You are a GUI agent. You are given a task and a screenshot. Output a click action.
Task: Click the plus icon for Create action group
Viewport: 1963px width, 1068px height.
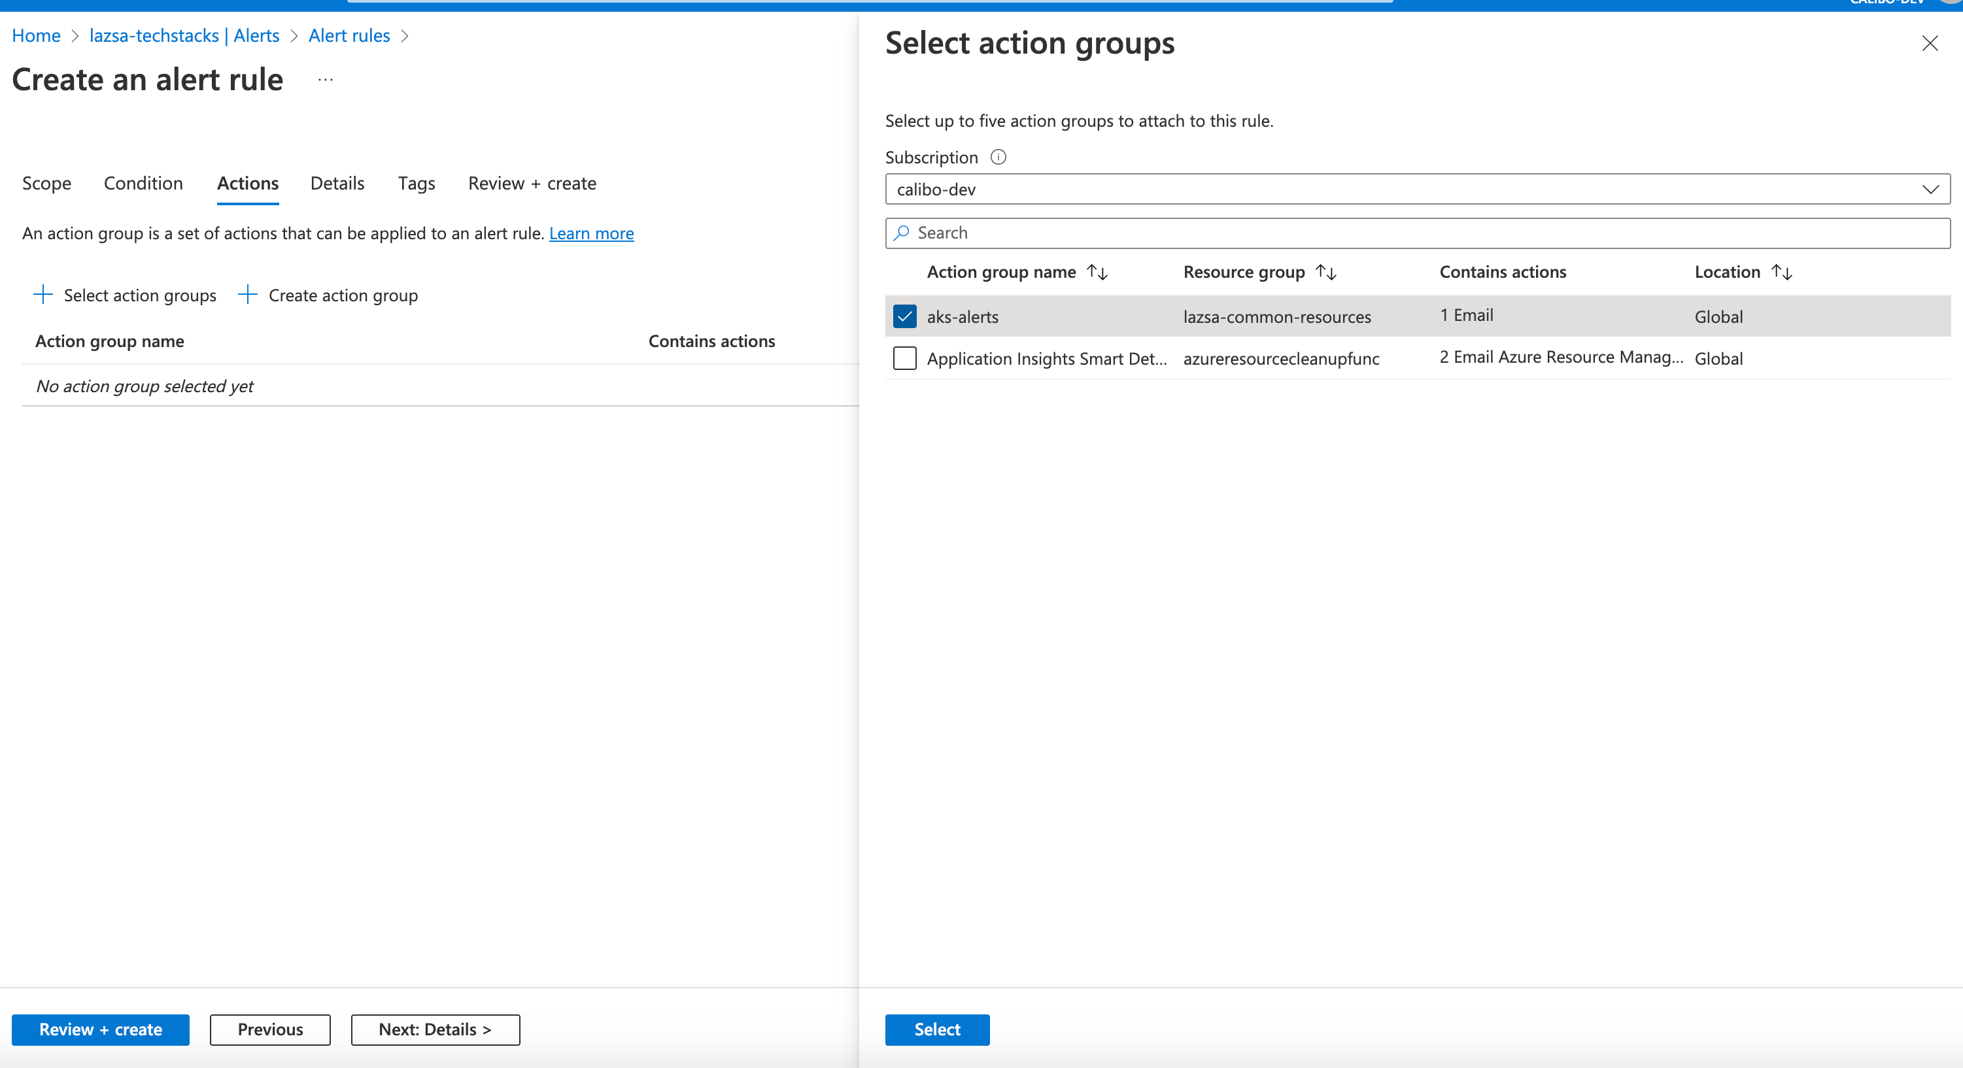248,295
